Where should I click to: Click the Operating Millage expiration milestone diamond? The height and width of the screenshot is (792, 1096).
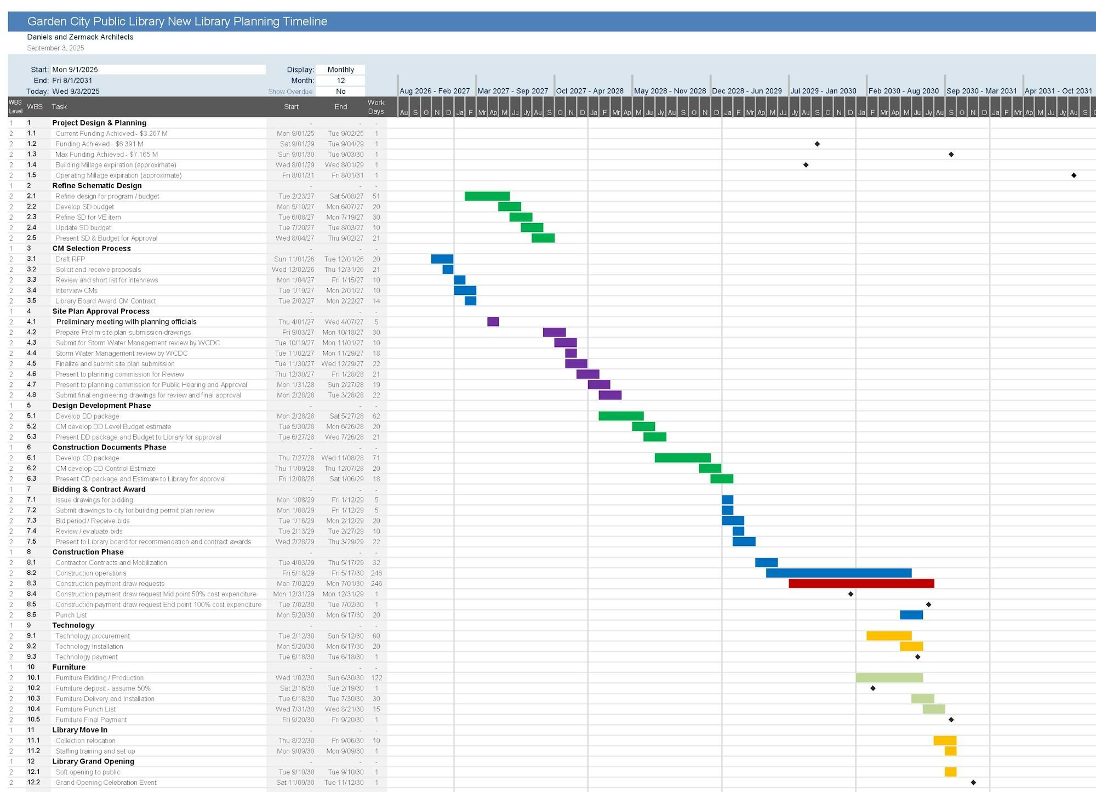coord(1072,175)
